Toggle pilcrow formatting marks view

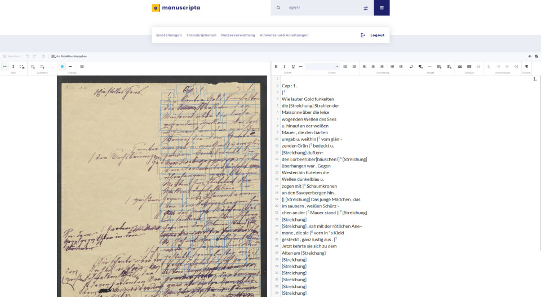click(x=526, y=67)
